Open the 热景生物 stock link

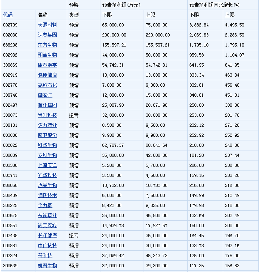pyautogui.click(x=47, y=185)
